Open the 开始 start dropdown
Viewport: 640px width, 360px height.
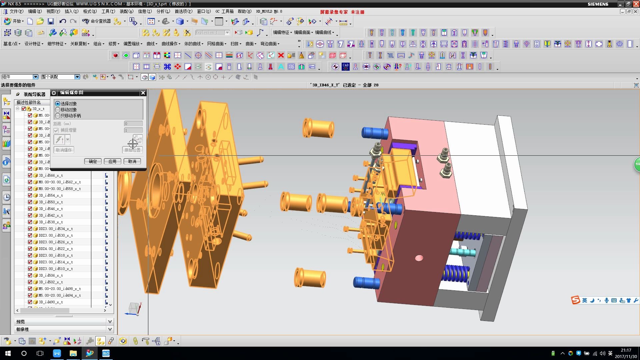tap(14, 21)
